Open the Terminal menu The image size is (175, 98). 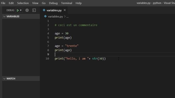[x=66, y=3]
